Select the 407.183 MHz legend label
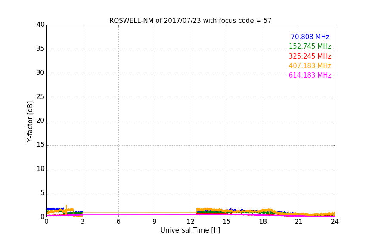Screen dimensions: 372x248 point(310,65)
